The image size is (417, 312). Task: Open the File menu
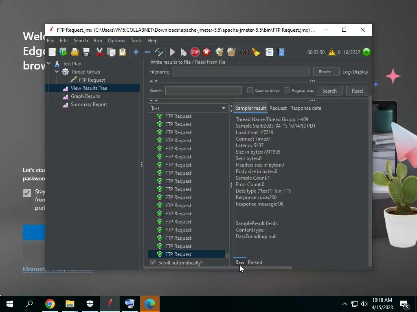tap(50, 41)
